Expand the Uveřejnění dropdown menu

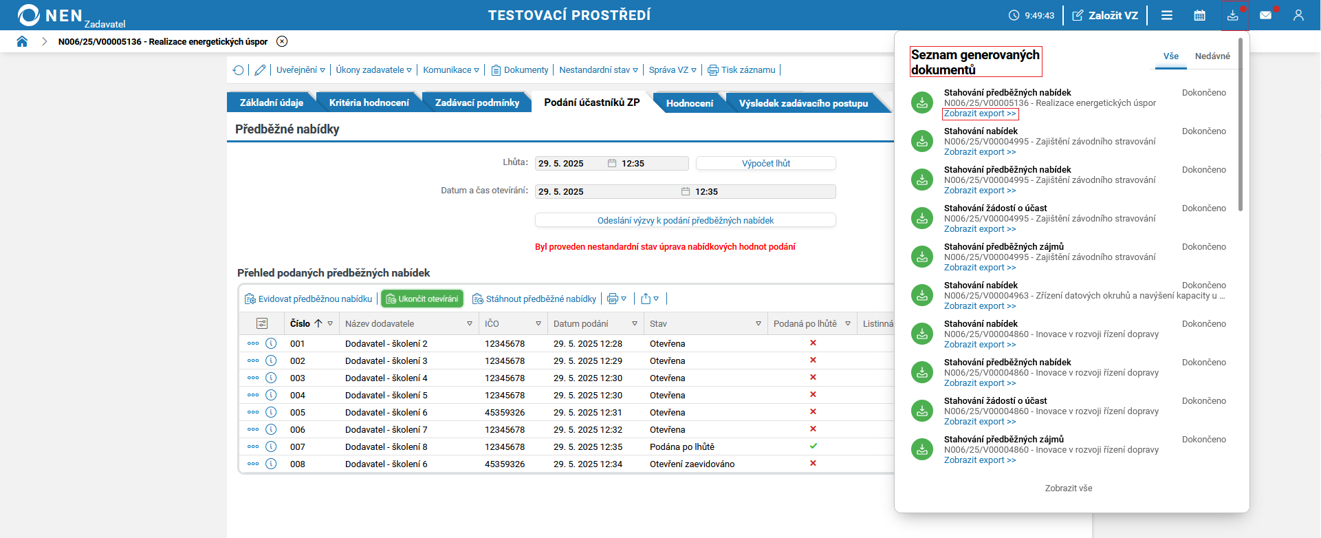pyautogui.click(x=301, y=70)
